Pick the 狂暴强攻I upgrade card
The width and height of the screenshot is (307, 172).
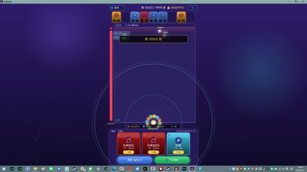[129, 144]
